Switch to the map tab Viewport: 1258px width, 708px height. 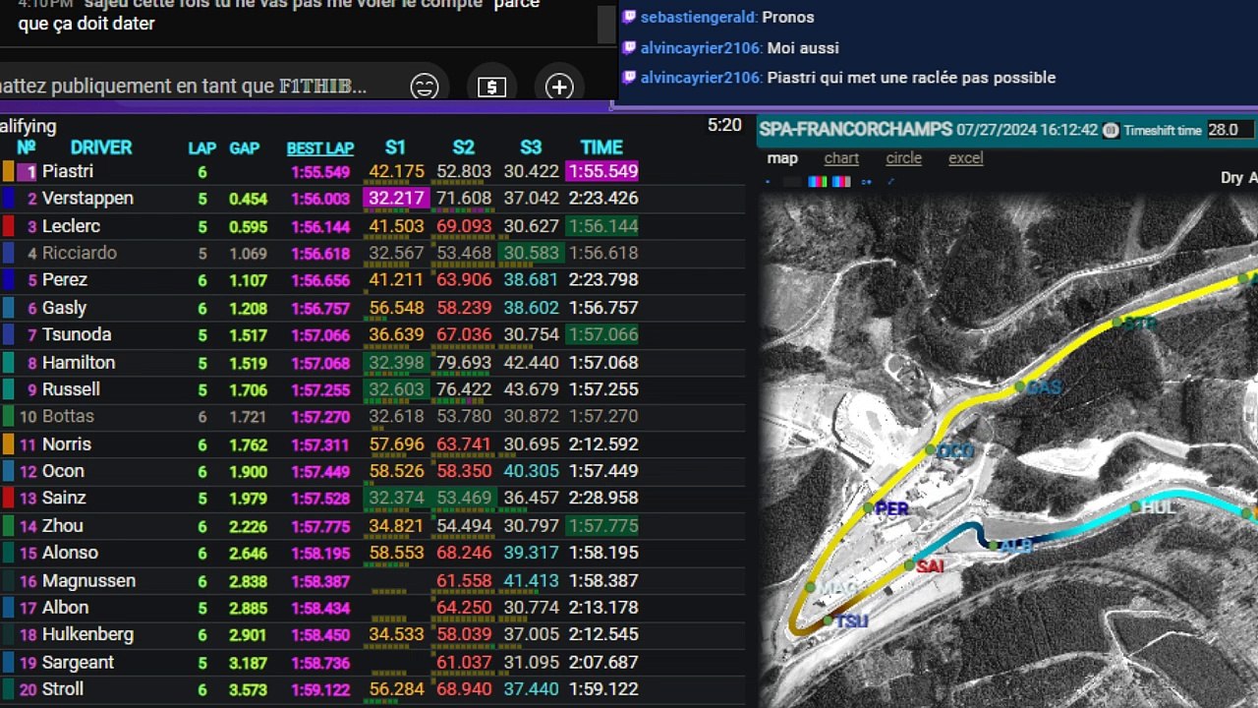[782, 158]
